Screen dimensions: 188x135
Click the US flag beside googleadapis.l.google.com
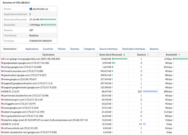tap(2, 63)
